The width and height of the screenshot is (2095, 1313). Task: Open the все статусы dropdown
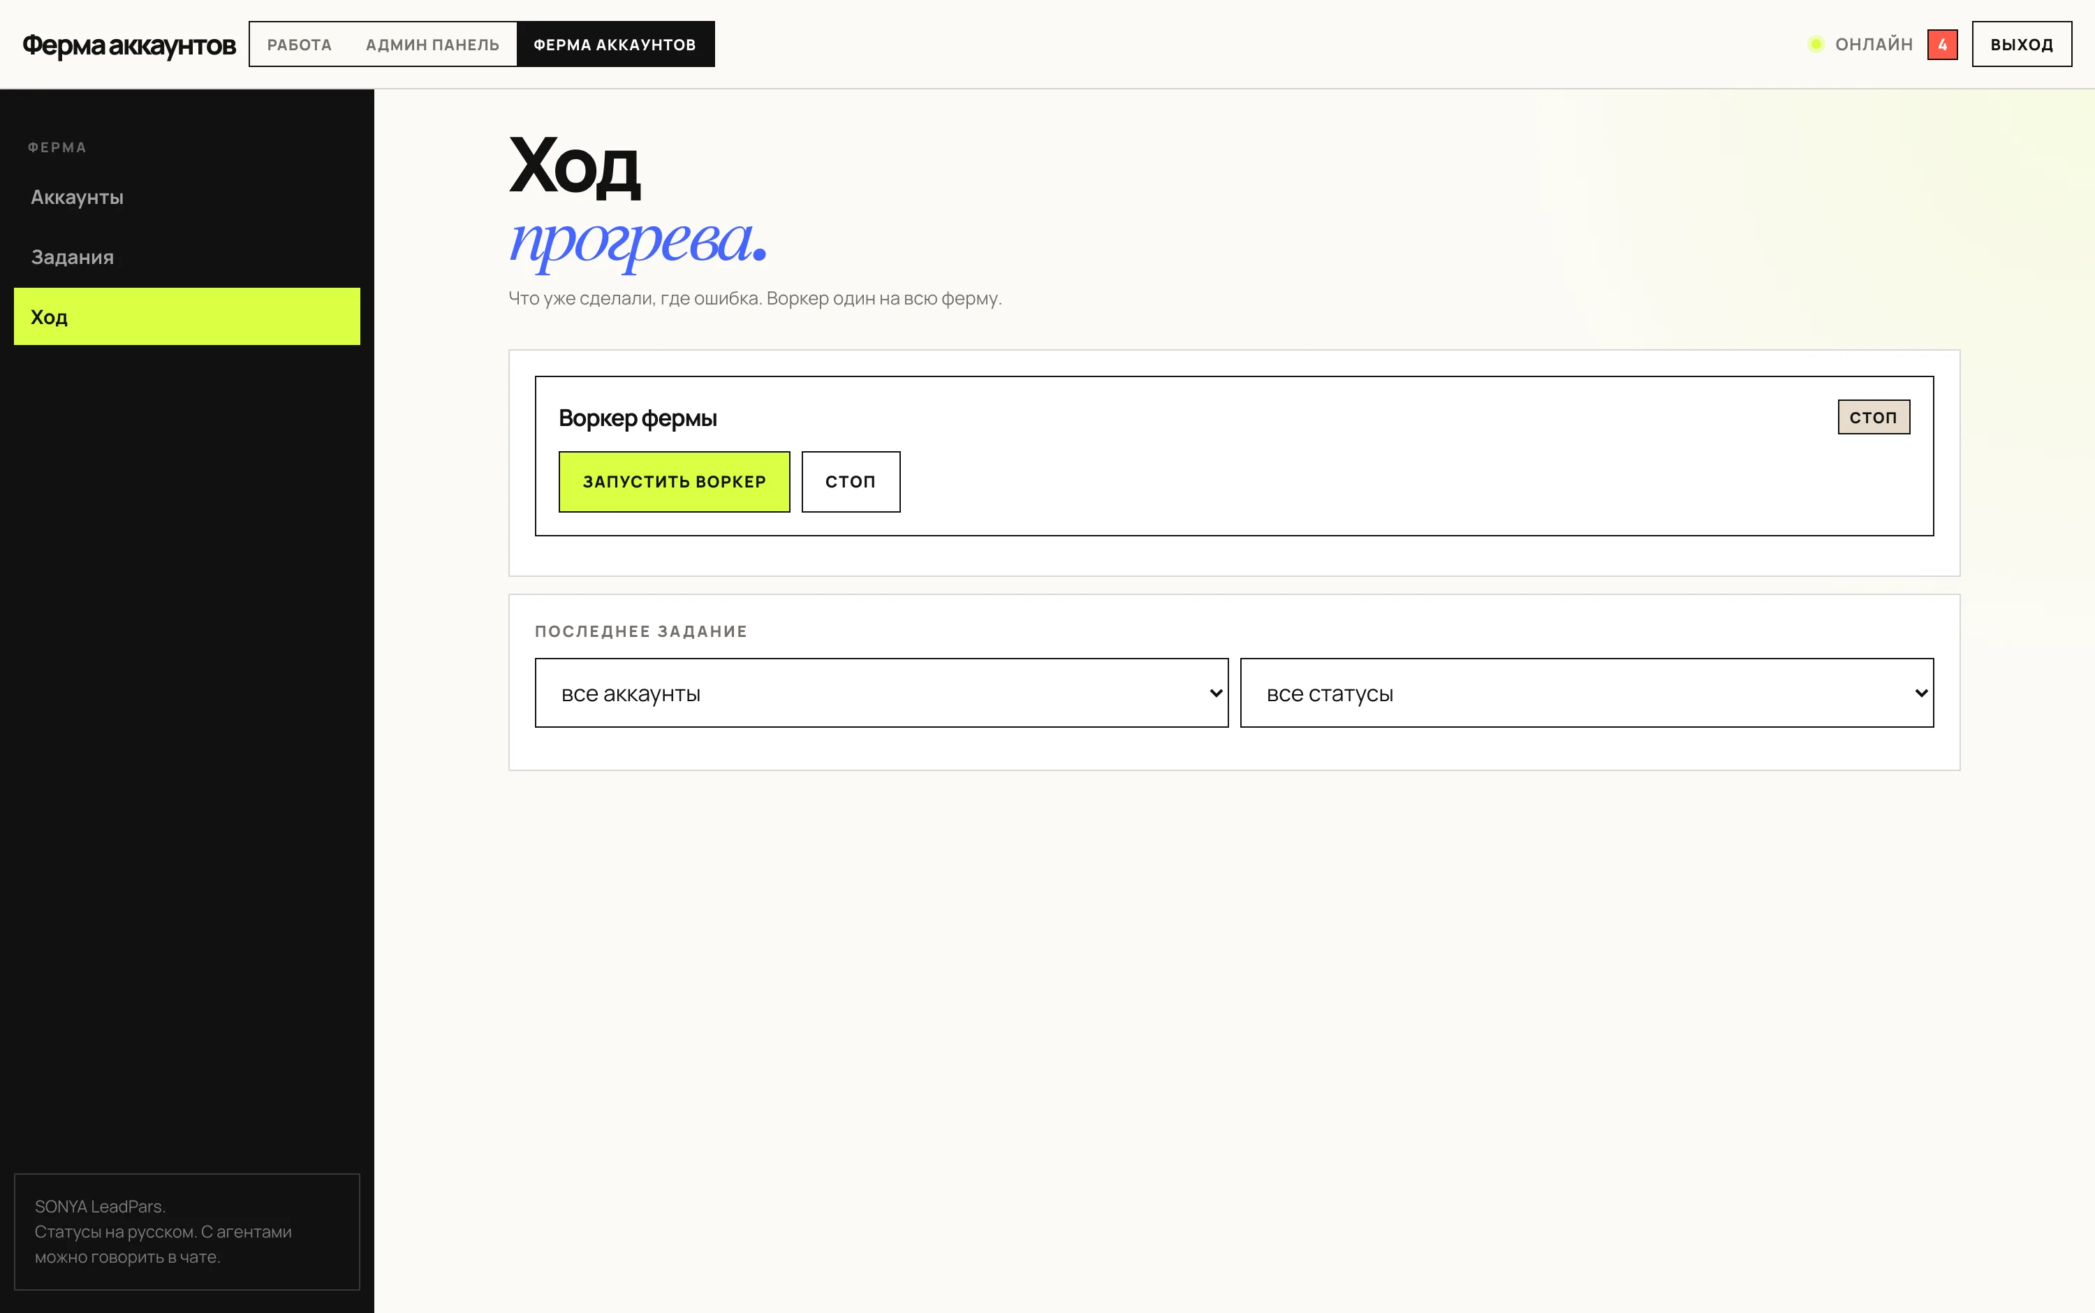click(1586, 693)
